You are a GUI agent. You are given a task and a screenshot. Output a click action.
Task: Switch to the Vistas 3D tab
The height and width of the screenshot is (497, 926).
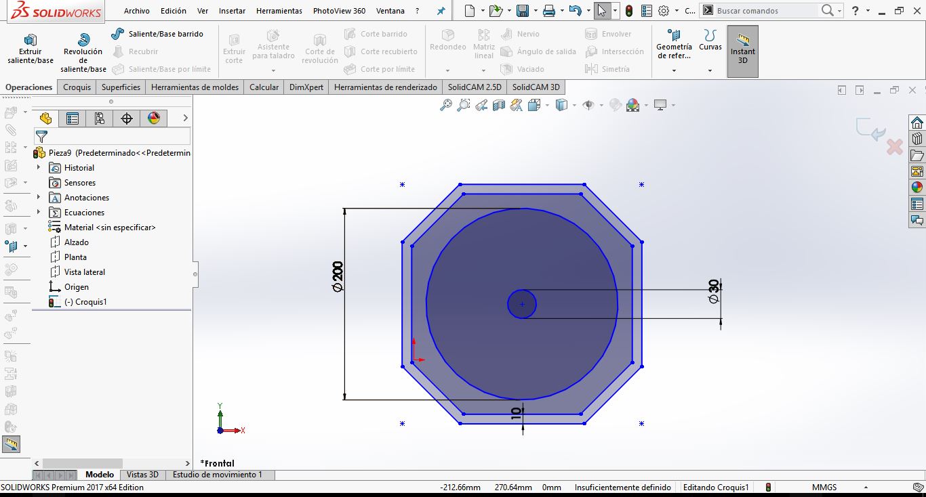click(x=142, y=475)
